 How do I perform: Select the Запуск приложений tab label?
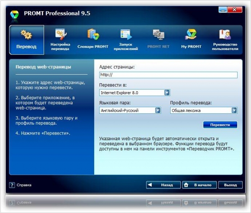[x=126, y=47]
